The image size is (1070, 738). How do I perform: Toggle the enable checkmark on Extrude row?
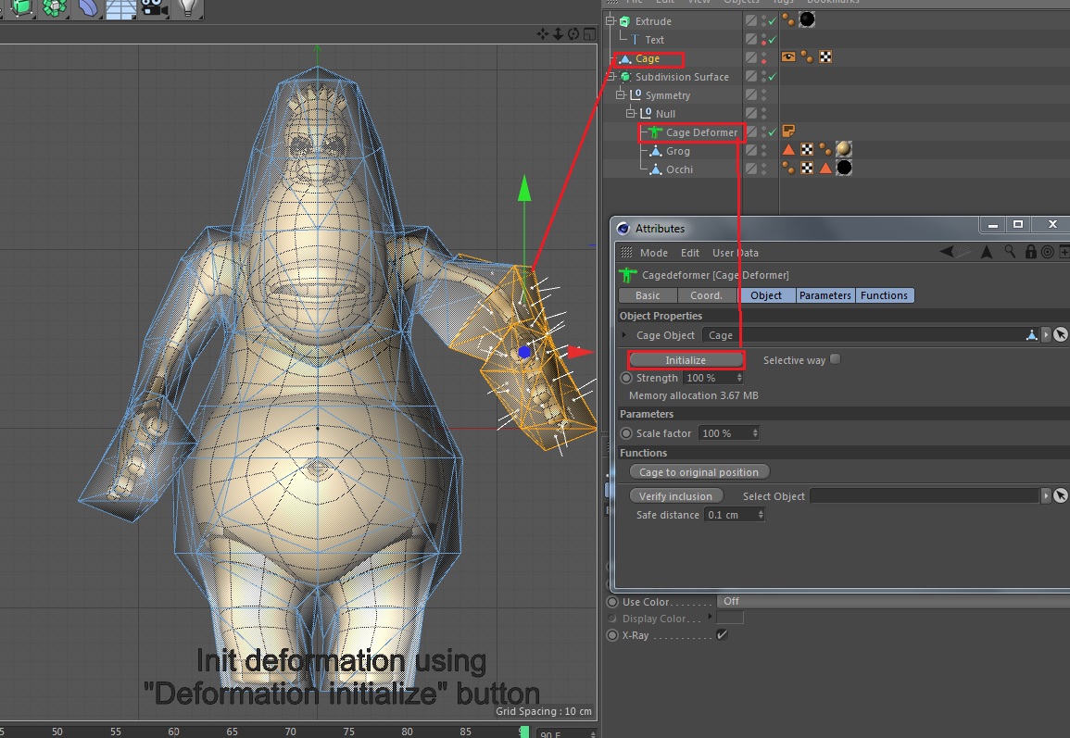[772, 21]
